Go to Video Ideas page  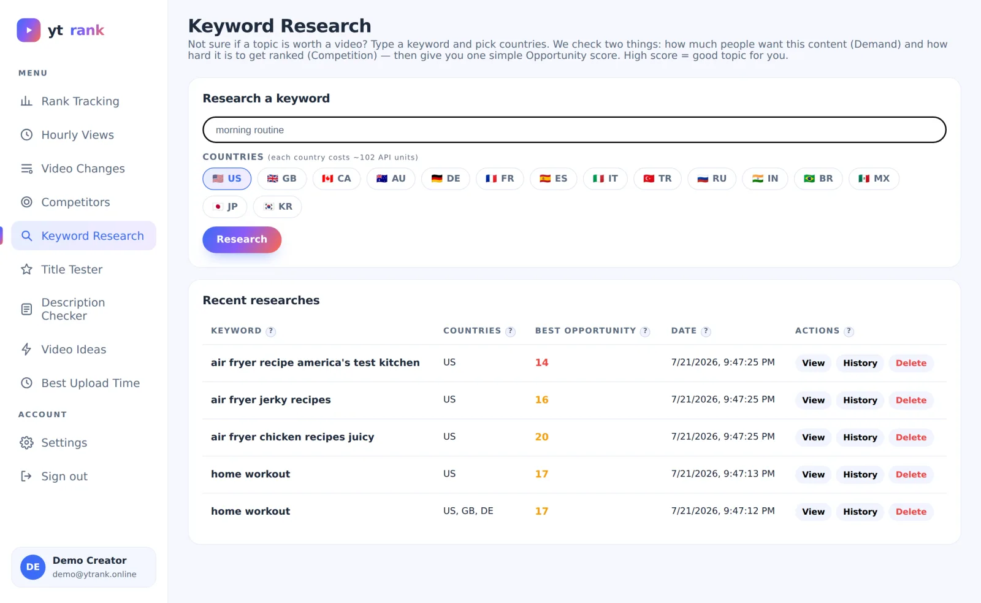[x=83, y=349]
